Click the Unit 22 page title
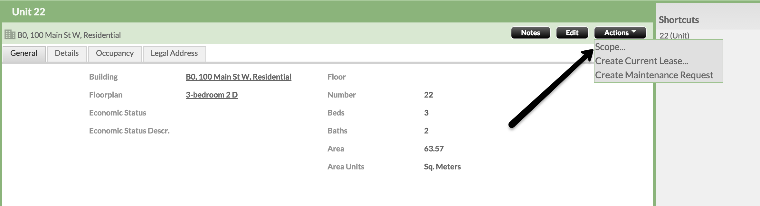This screenshot has width=760, height=206. (29, 12)
